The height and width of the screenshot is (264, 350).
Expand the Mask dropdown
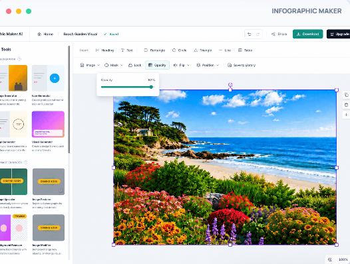(x=114, y=65)
